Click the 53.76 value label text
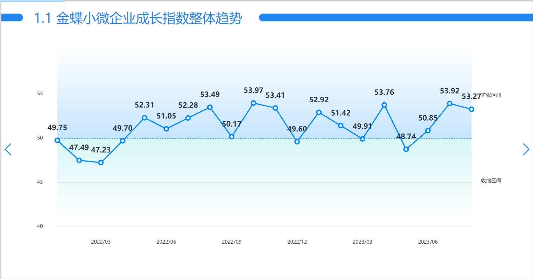The width and height of the screenshot is (533, 279). pyautogui.click(x=384, y=92)
